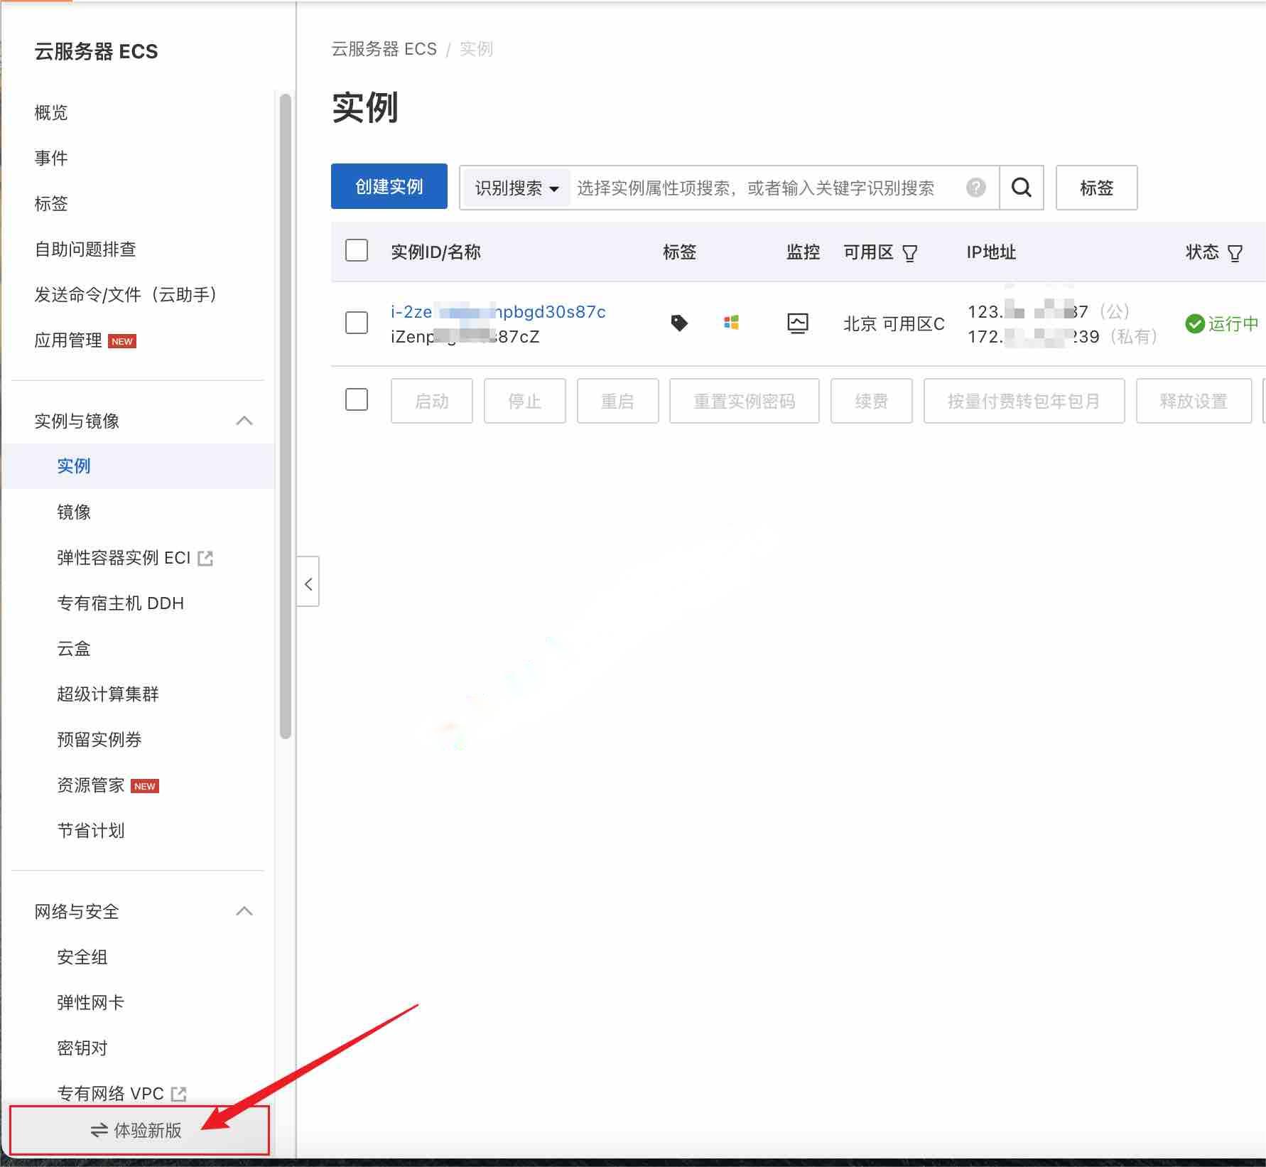Viewport: 1266px width, 1167px height.
Task: Open 弹性网卡
Action: click(x=91, y=1003)
